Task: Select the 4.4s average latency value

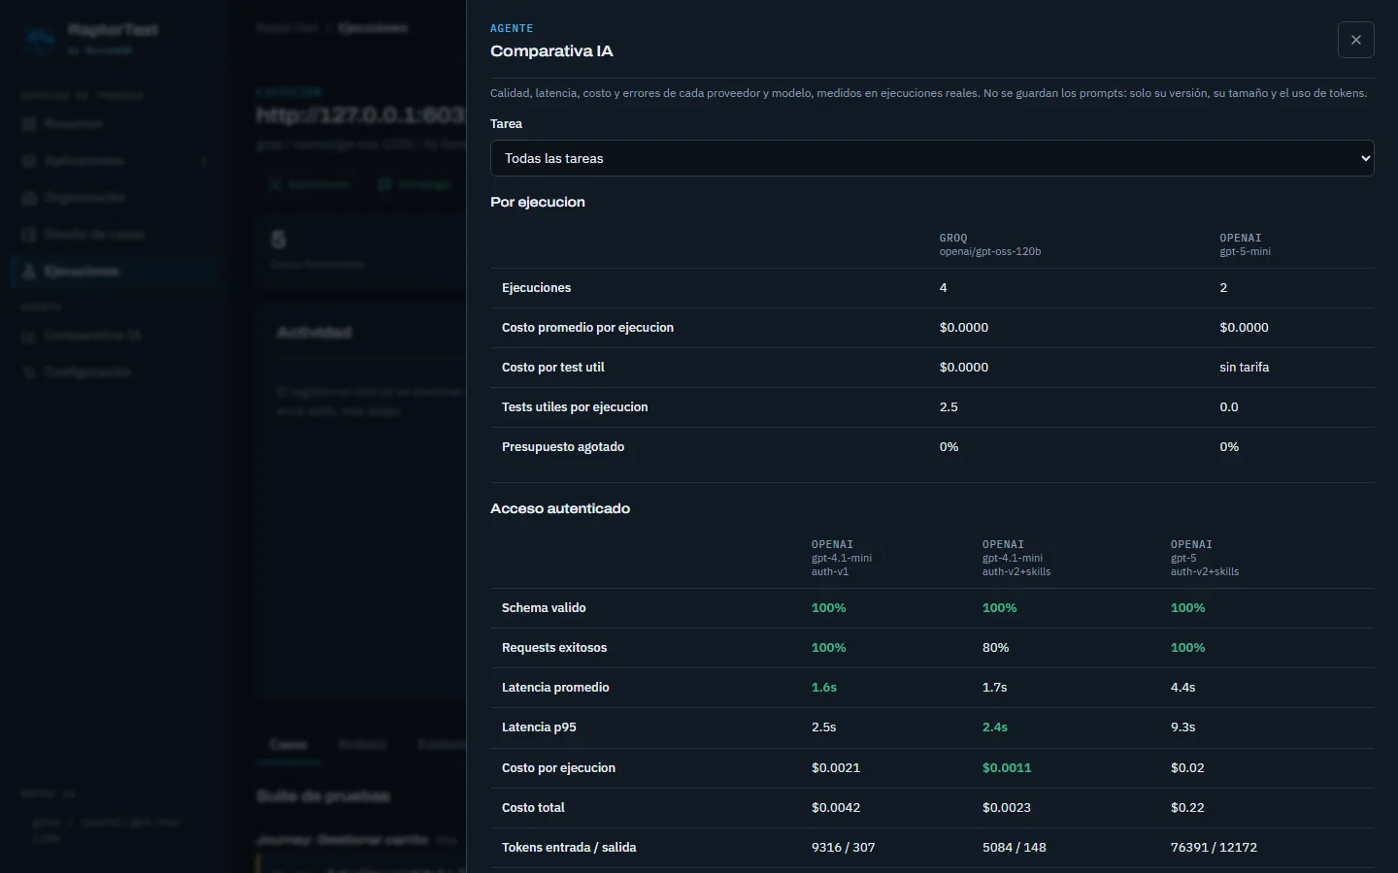Action: [x=1182, y=688]
